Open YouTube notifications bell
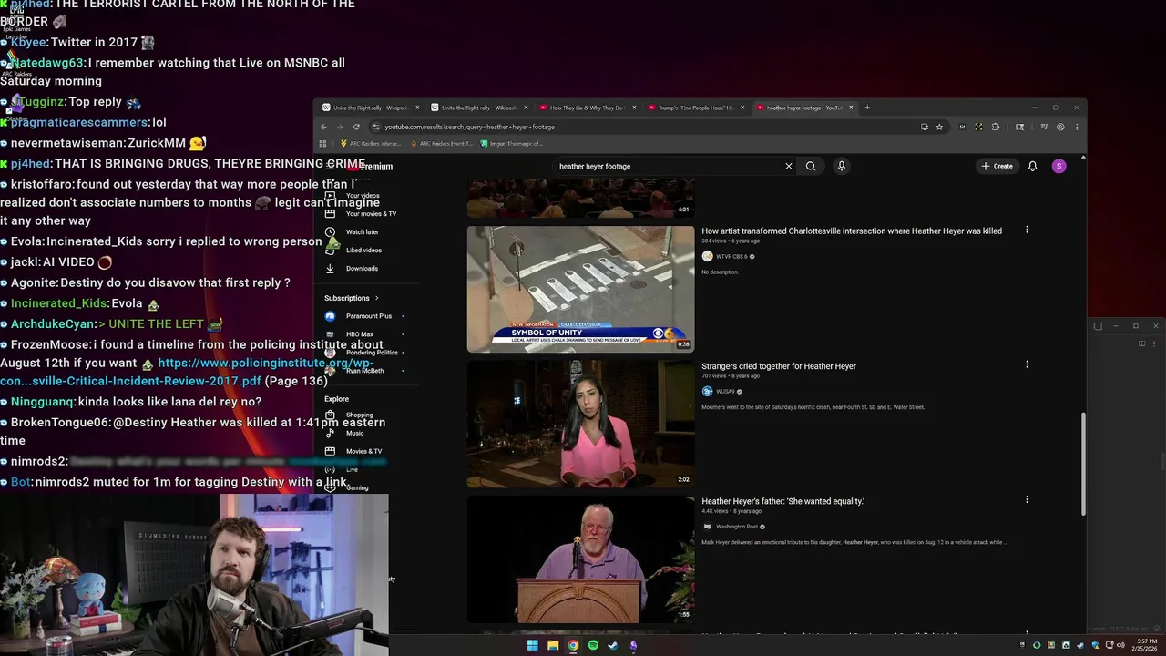 [1032, 166]
